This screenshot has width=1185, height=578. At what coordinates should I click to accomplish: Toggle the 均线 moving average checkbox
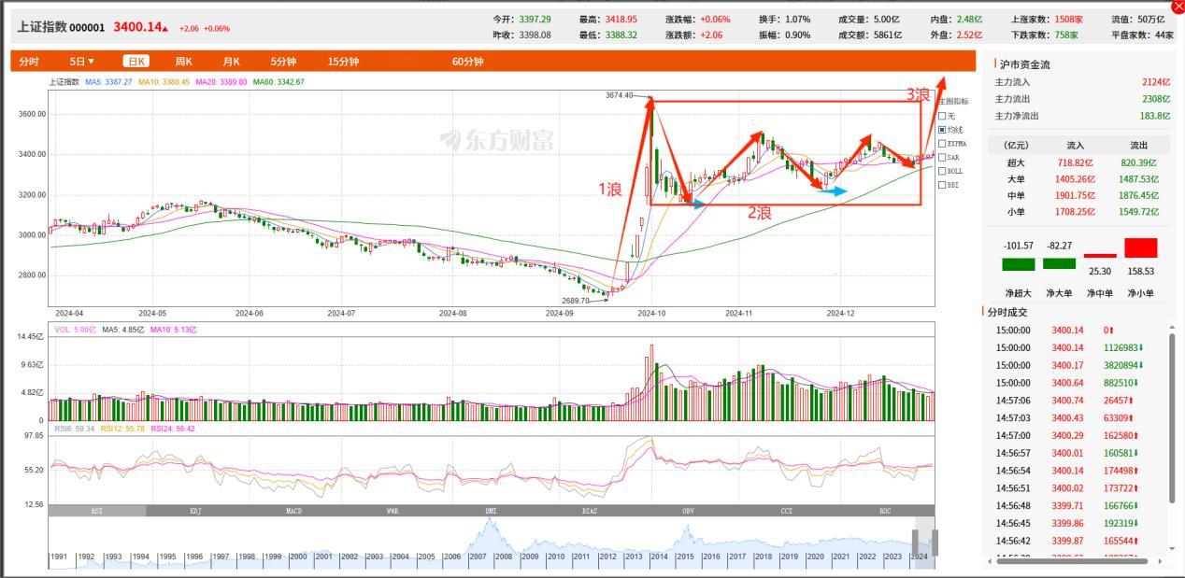[x=942, y=130]
